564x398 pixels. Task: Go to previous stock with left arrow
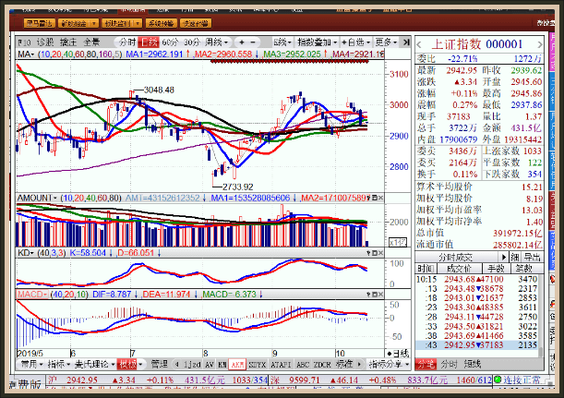click(419, 45)
